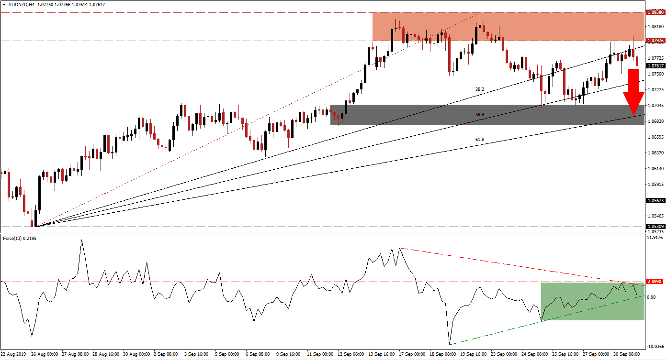
Task: Click the 1.07976 red price label
Action: coord(655,42)
